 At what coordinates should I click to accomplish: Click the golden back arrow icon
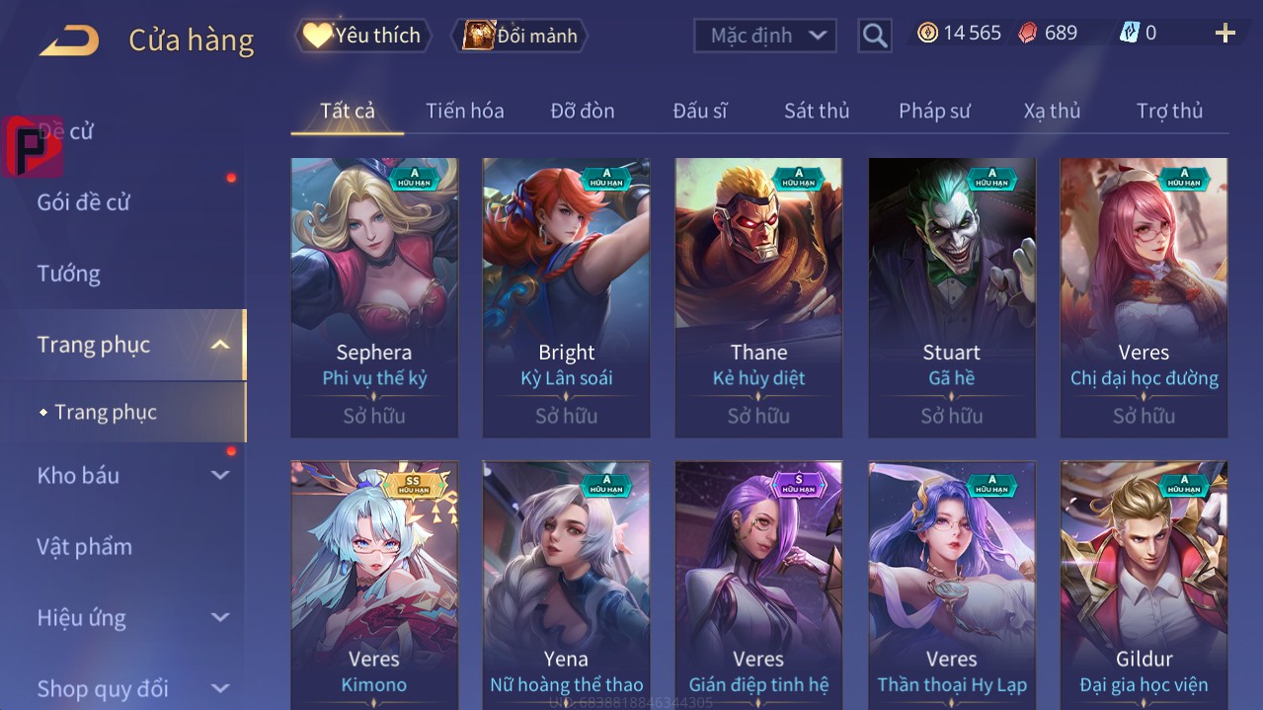pos(69,40)
